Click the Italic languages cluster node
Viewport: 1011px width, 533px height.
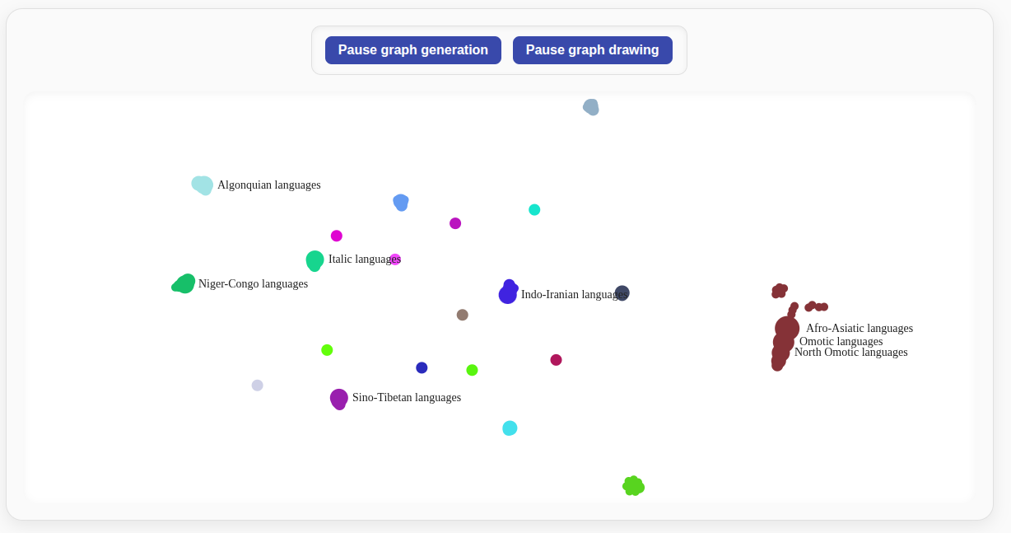(314, 260)
